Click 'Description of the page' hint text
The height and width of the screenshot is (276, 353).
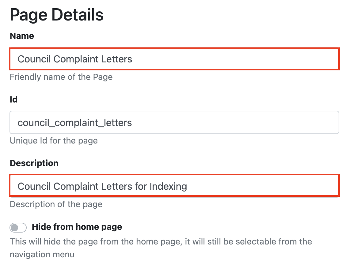(x=56, y=204)
